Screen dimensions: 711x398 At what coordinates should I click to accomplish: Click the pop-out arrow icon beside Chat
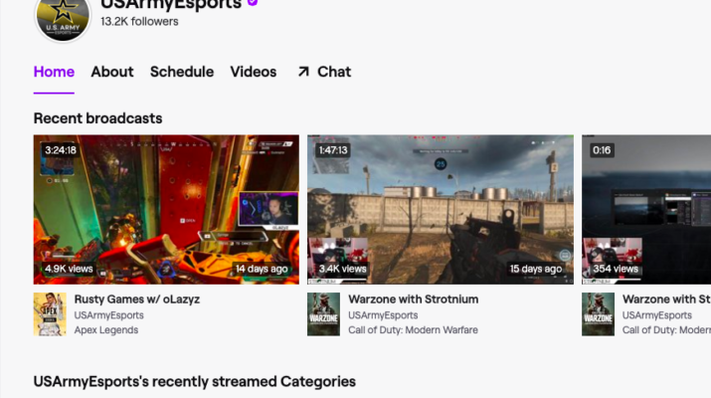(303, 72)
